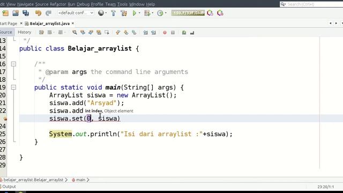Switch to History view
Image resolution: width=343 pixels, height=193 pixels.
coord(25,32)
